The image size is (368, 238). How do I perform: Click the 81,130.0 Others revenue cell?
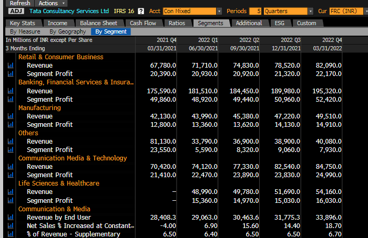tap(163, 142)
